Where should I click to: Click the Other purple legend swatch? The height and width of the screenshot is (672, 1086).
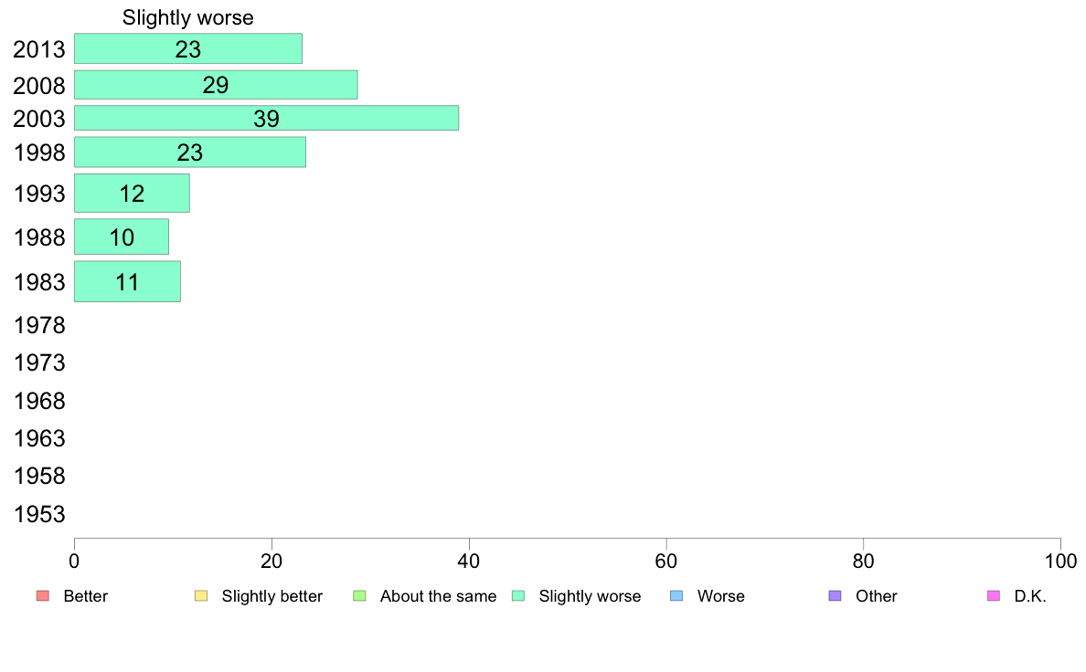coord(836,596)
